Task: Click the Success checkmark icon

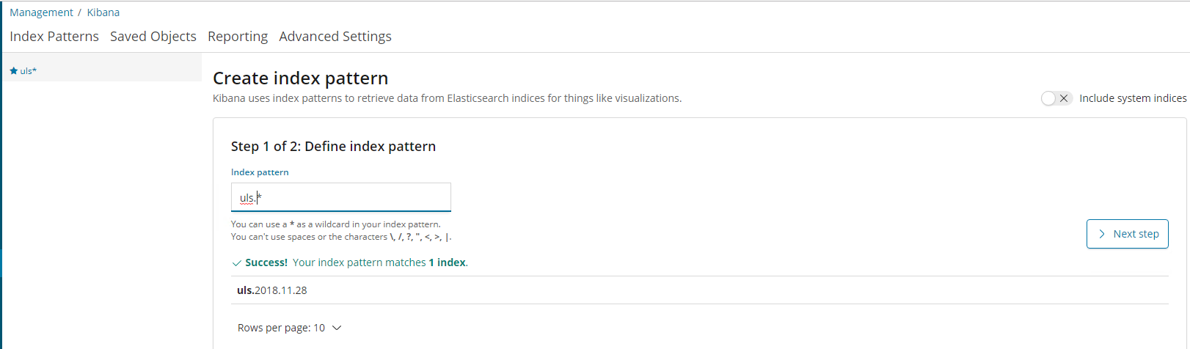Action: [236, 263]
